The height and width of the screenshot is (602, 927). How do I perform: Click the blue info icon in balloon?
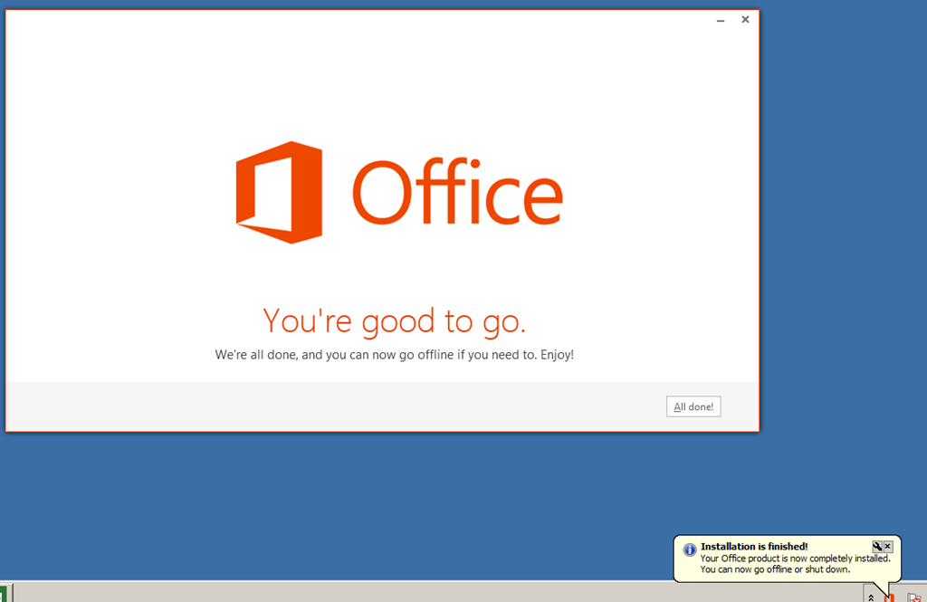pyautogui.click(x=689, y=549)
